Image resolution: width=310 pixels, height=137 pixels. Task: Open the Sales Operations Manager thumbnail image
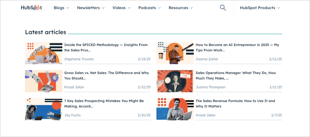(x=175, y=81)
